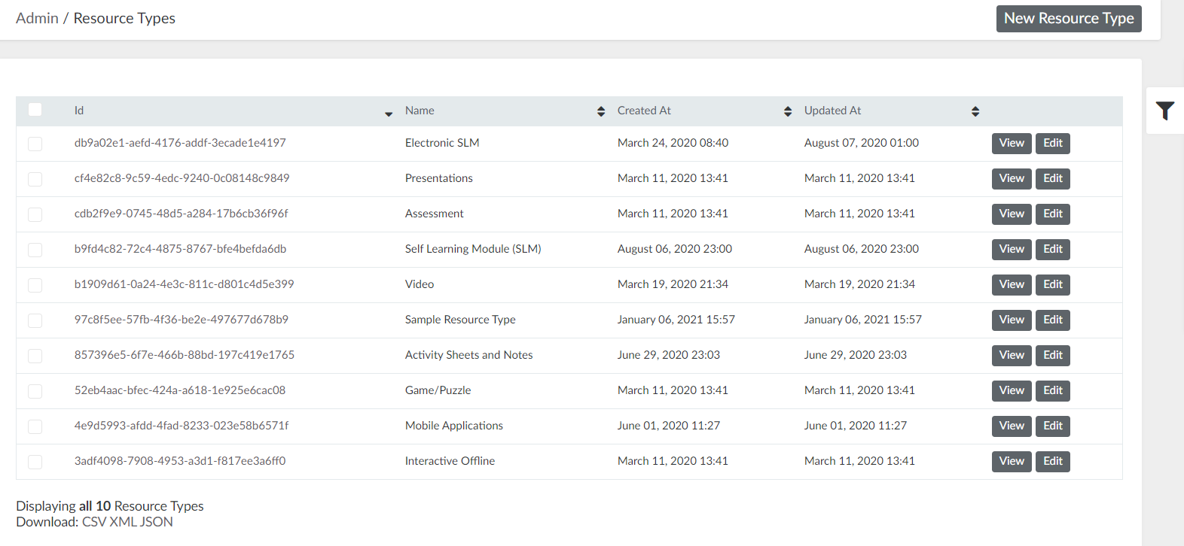Viewport: 1184px width, 546px height.
Task: Click the Game/Puzzle name cell
Action: click(438, 390)
